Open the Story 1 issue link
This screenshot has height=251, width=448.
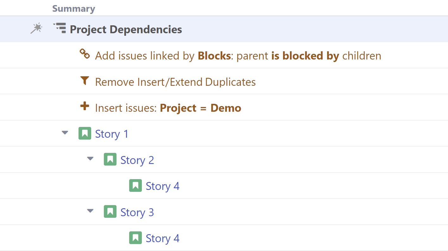pyautogui.click(x=112, y=134)
